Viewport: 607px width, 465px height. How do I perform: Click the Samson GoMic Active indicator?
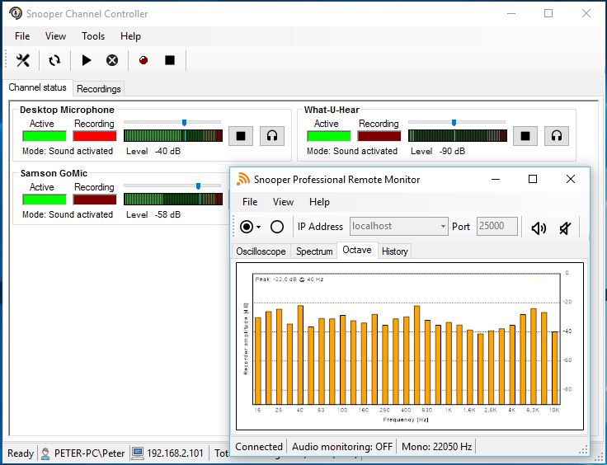[45, 200]
